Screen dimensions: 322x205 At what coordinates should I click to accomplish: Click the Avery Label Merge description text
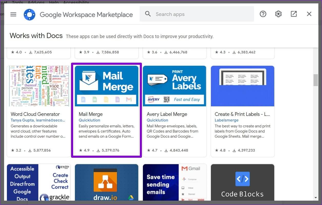coord(173,131)
